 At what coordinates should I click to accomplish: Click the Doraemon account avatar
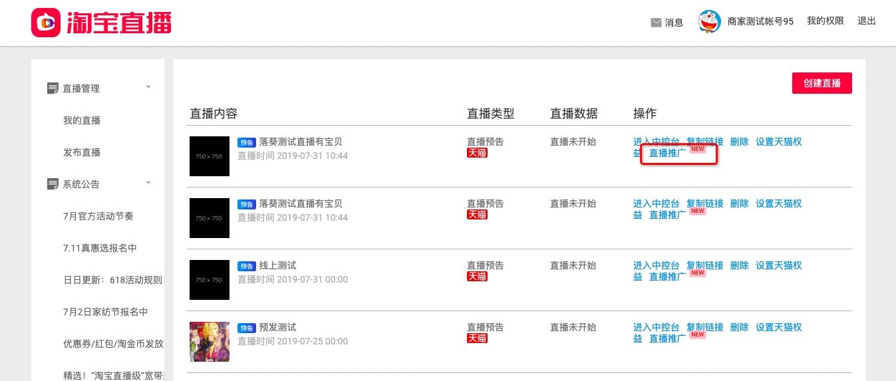click(x=709, y=22)
